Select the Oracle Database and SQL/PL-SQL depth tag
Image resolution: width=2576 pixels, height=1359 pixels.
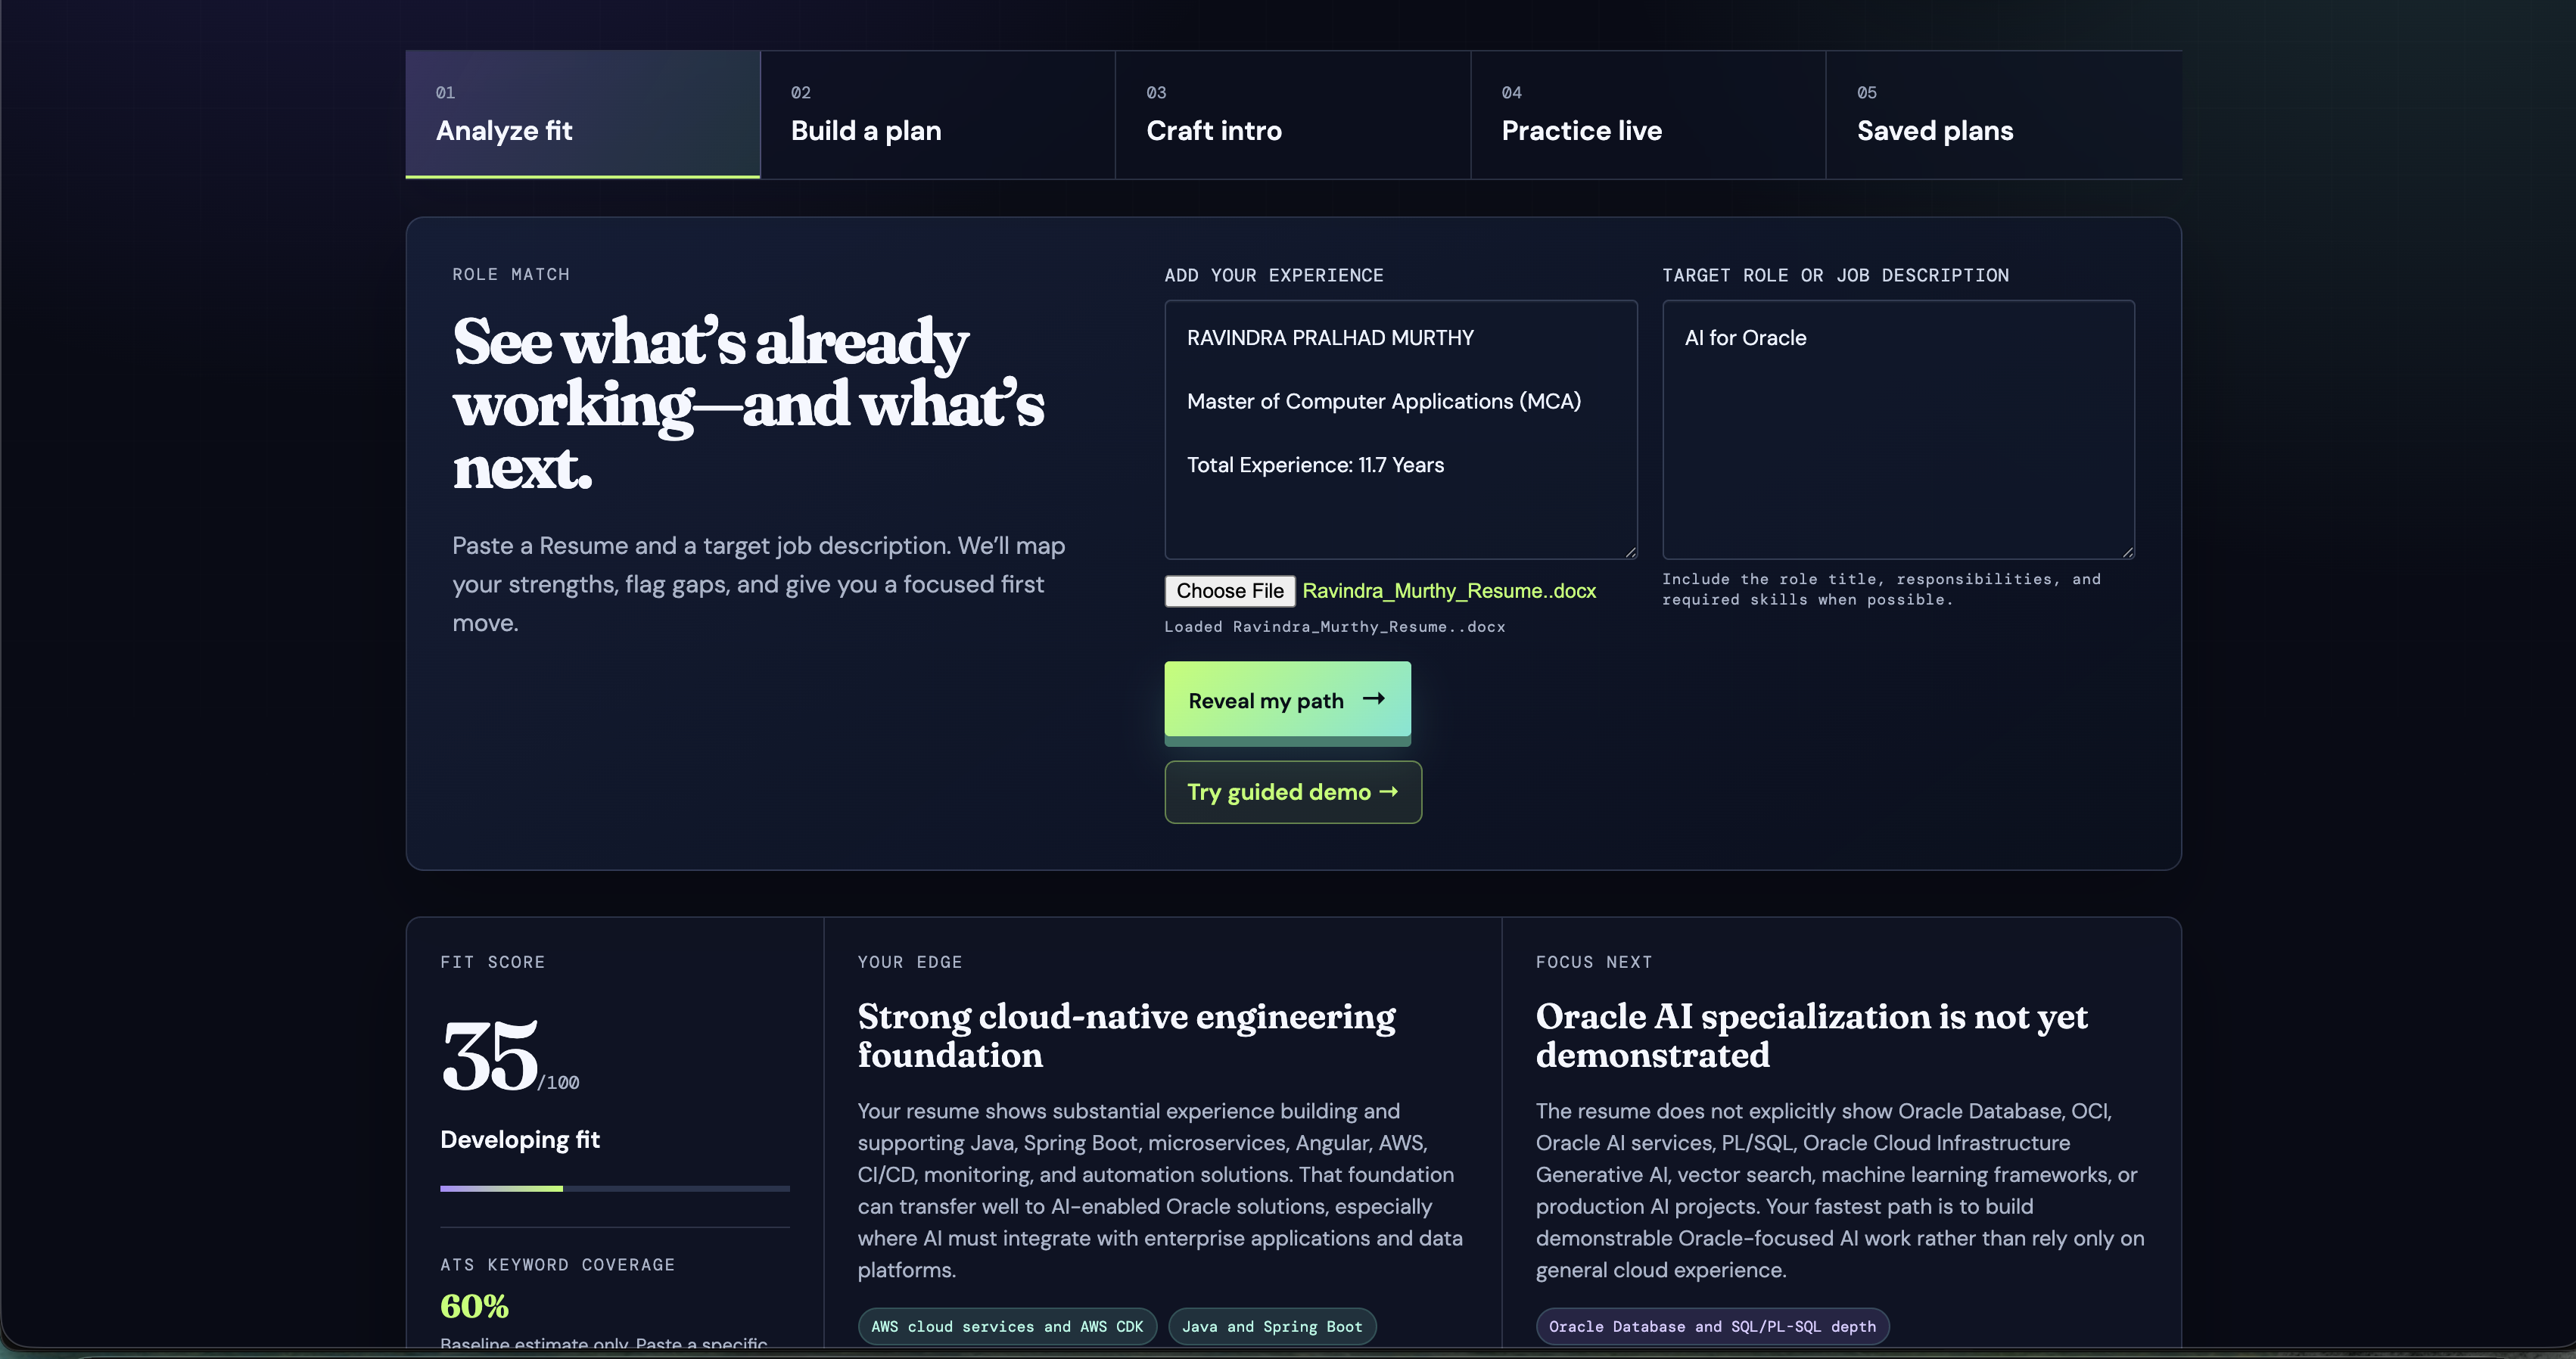(1712, 1326)
